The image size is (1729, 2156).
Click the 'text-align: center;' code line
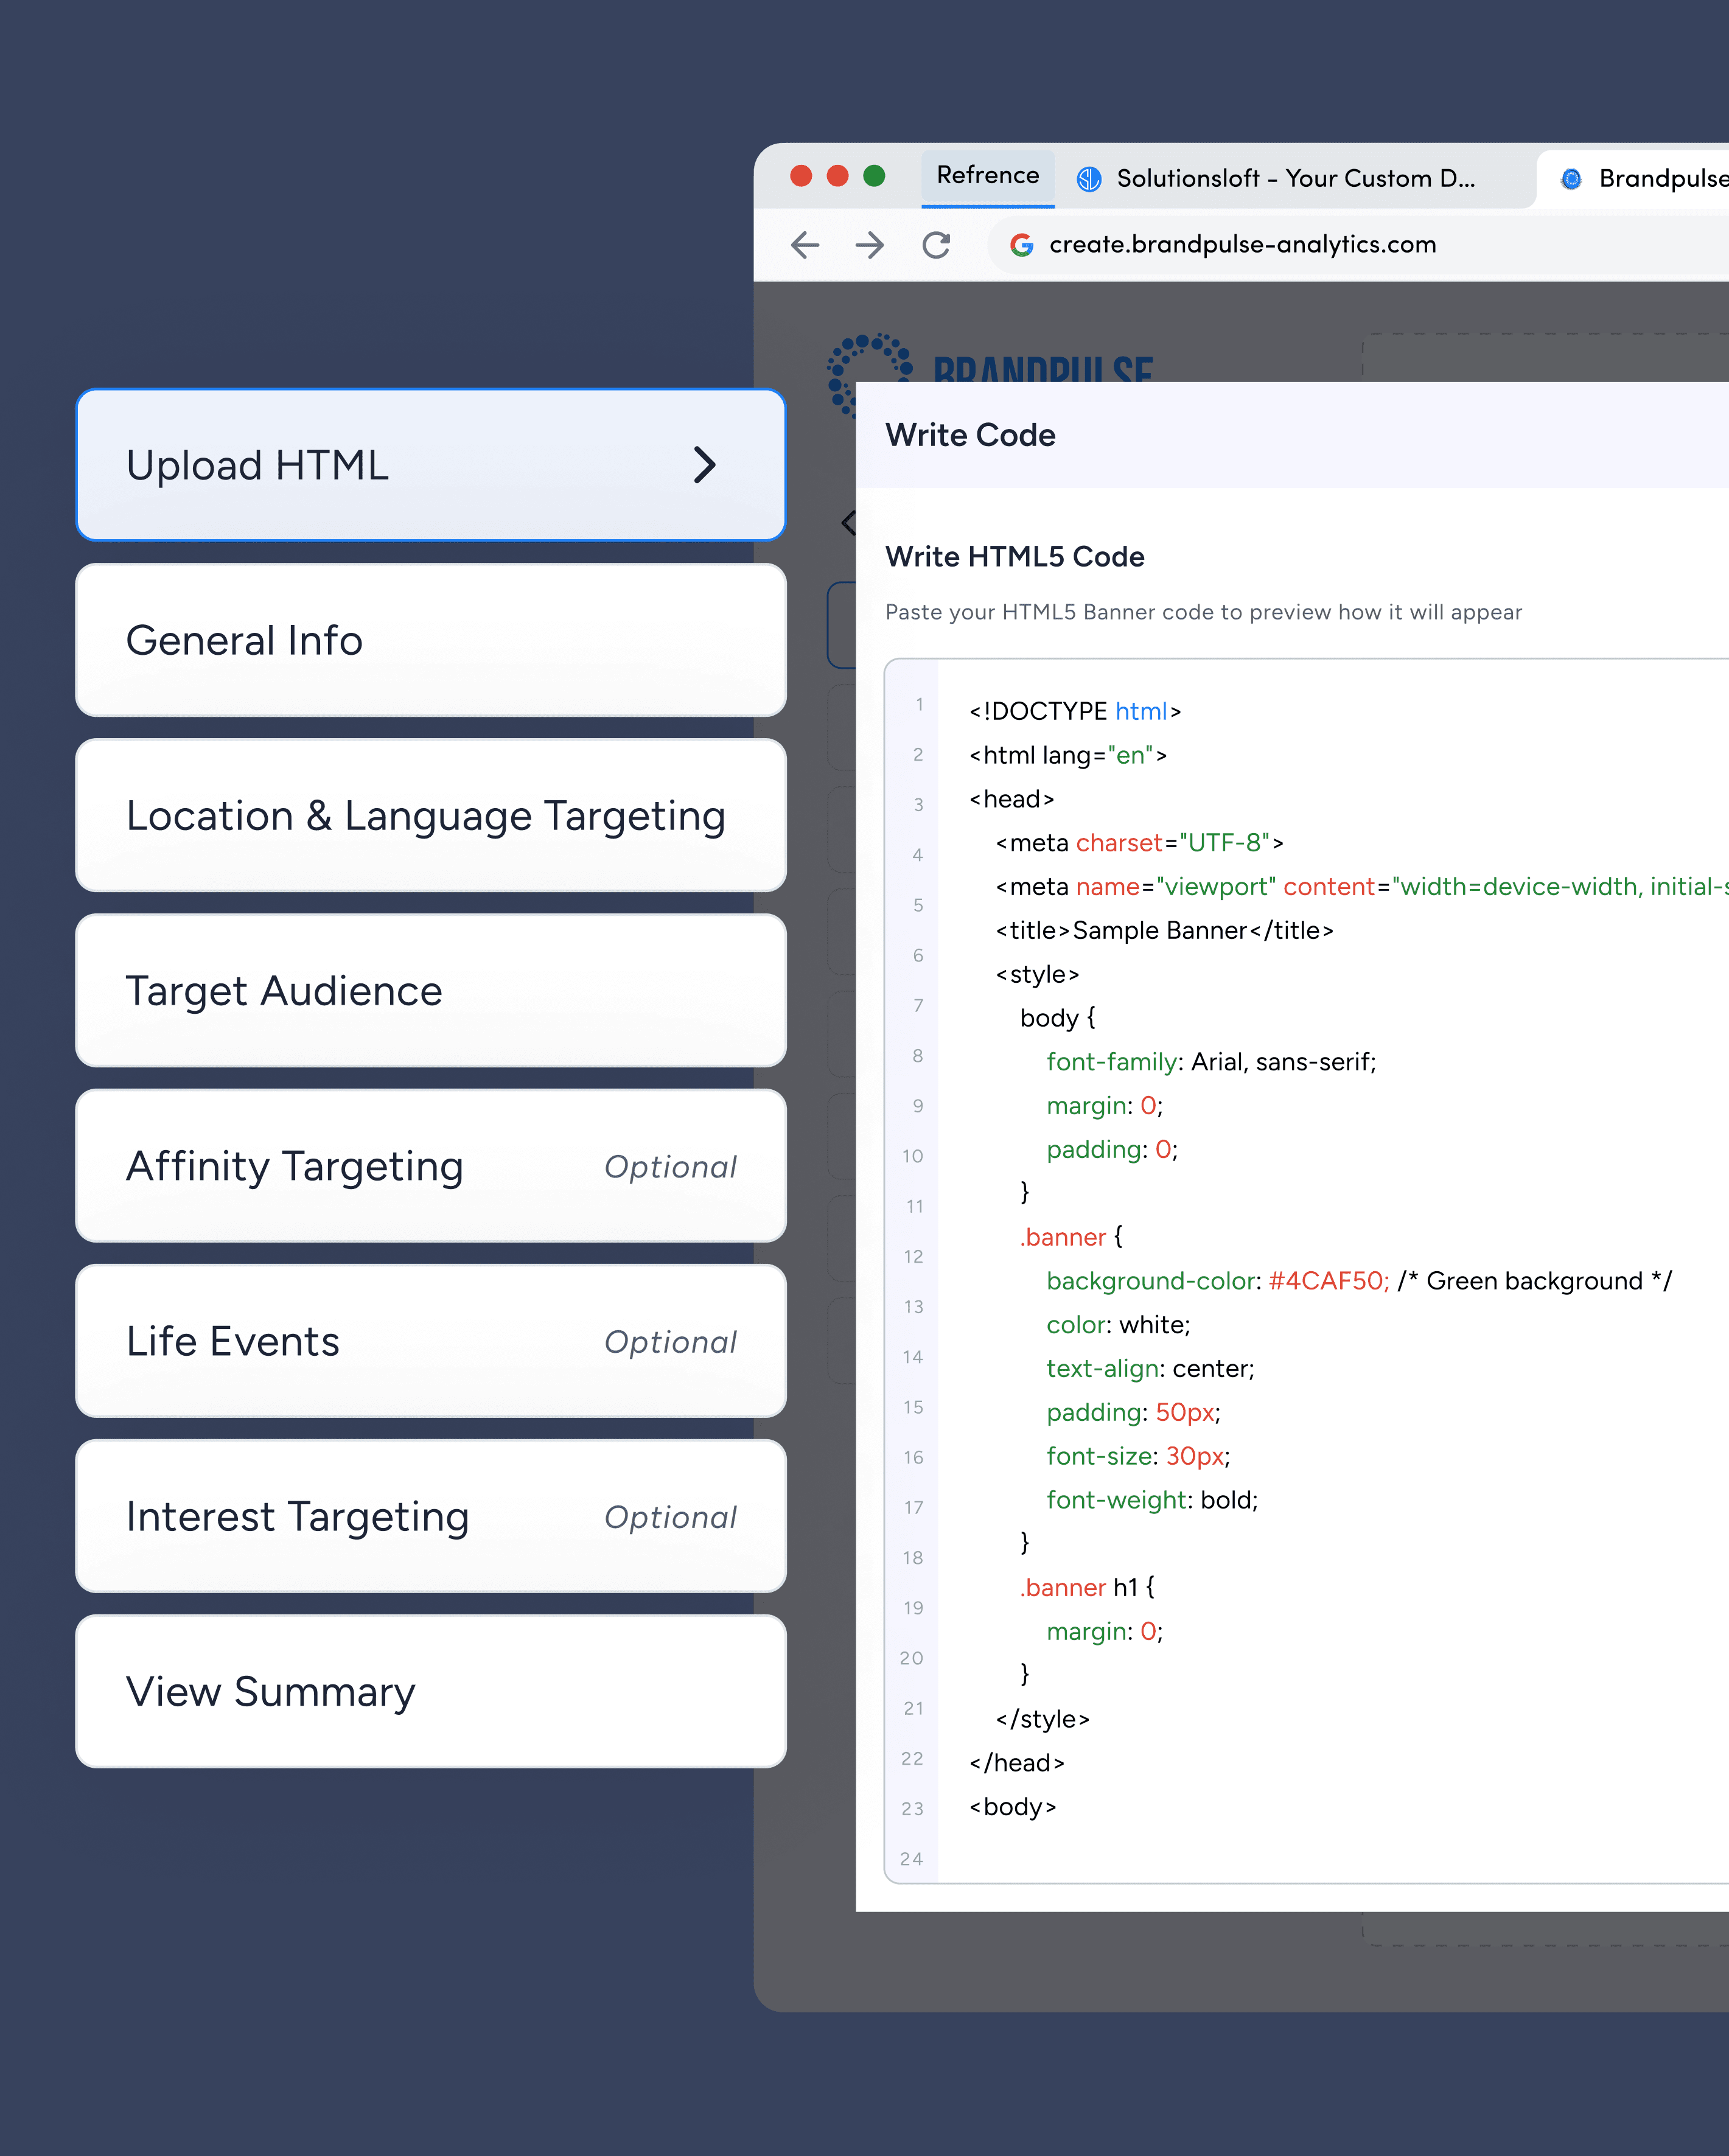(1150, 1369)
